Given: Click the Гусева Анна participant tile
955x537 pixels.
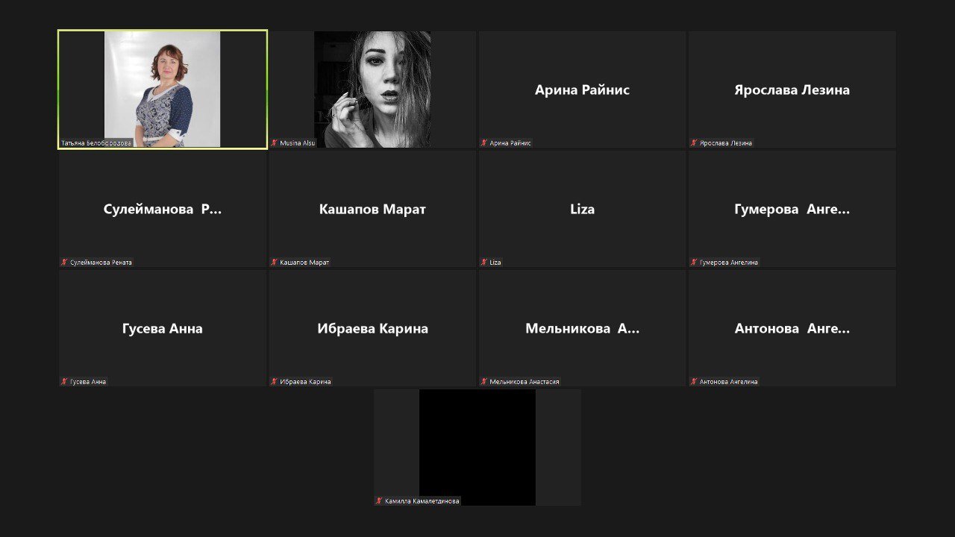Looking at the screenshot, I should click(163, 328).
